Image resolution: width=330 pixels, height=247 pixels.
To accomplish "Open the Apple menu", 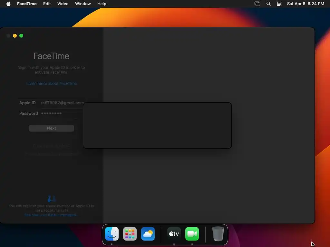I will [8, 4].
